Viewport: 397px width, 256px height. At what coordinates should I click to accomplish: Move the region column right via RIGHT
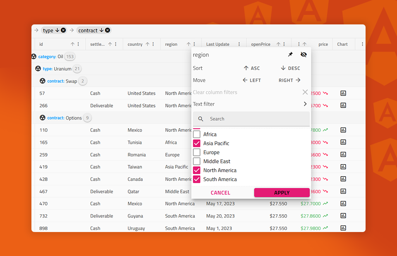coord(289,80)
